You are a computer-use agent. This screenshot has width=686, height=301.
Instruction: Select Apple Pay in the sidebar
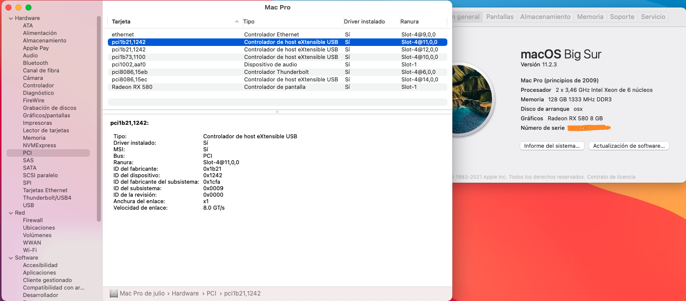(36, 48)
